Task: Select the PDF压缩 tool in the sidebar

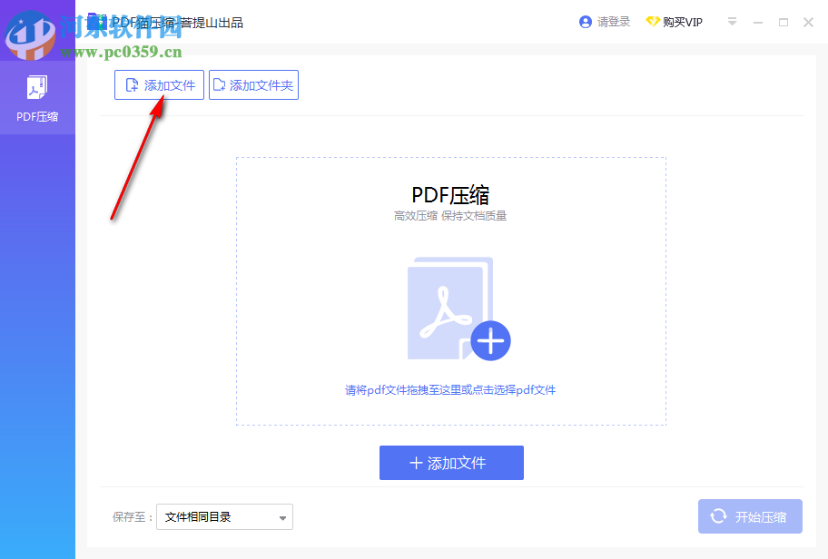Action: pyautogui.click(x=37, y=95)
